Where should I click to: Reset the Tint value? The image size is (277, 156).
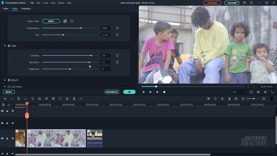[x=117, y=35]
